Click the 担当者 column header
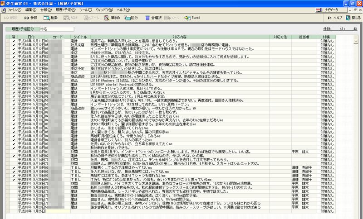This screenshot has width=363, height=219. pyautogui.click(x=304, y=37)
